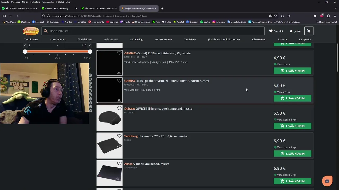This screenshot has height=190, width=339.
Task: Close the Kangas - Hiirimatot tab
Action: click(x=156, y=8)
